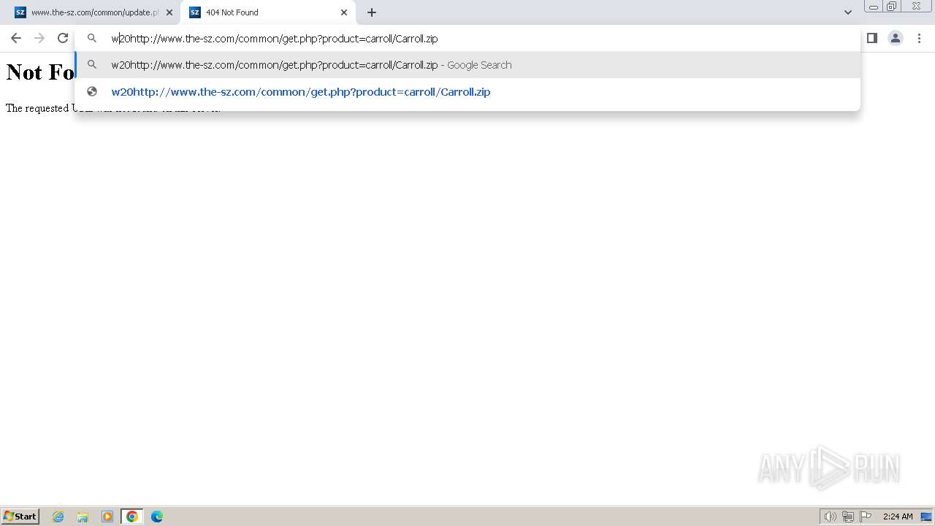Image resolution: width=935 pixels, height=526 pixels.
Task: Close the 404 Not Found tab
Action: click(344, 12)
